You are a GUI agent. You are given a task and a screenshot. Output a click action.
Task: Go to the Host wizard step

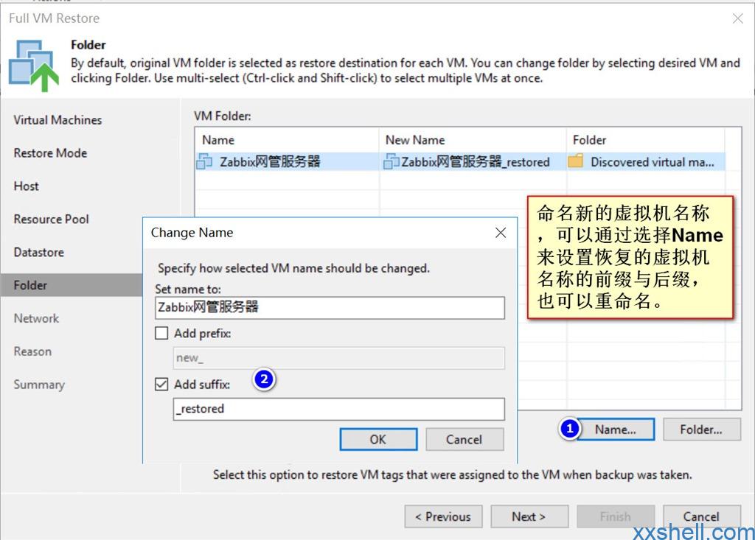coord(26,186)
